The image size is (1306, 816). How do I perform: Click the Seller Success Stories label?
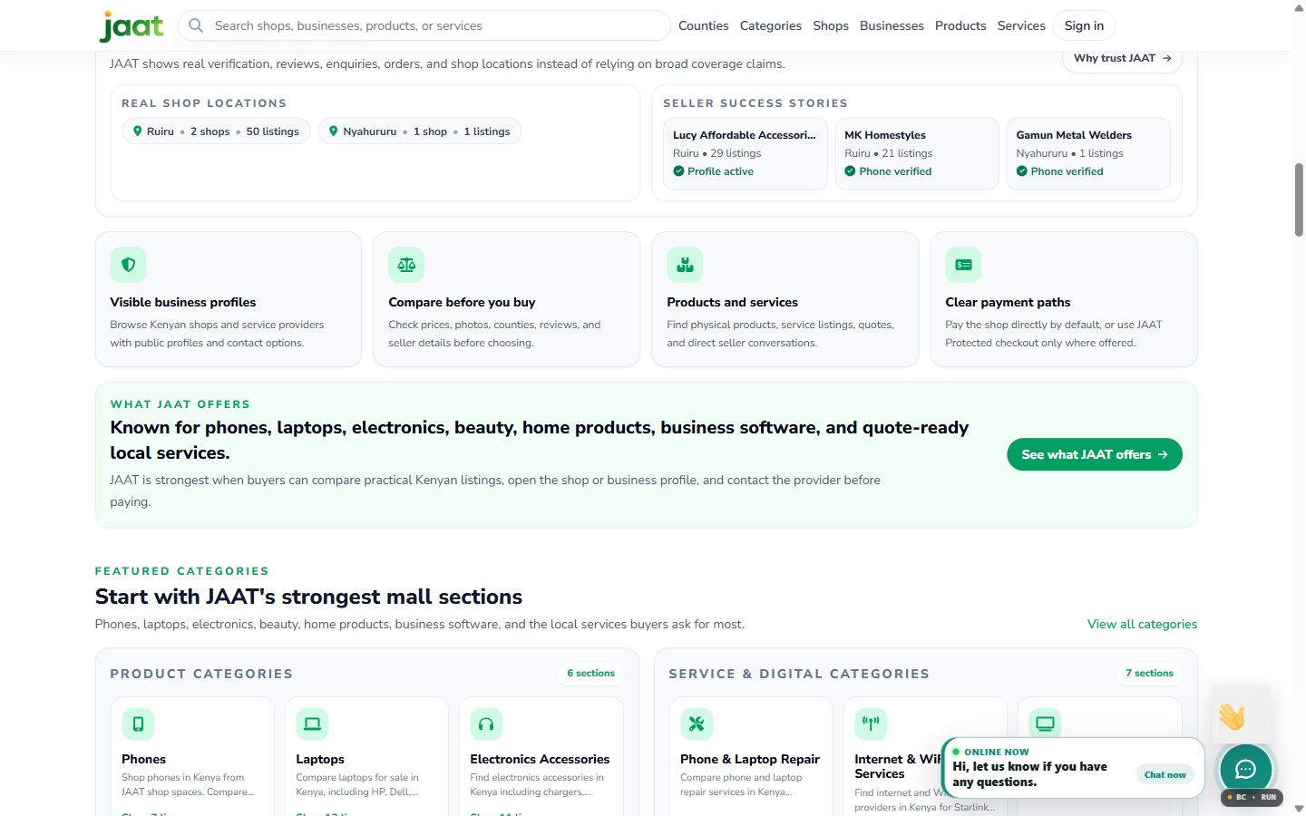[x=755, y=103]
